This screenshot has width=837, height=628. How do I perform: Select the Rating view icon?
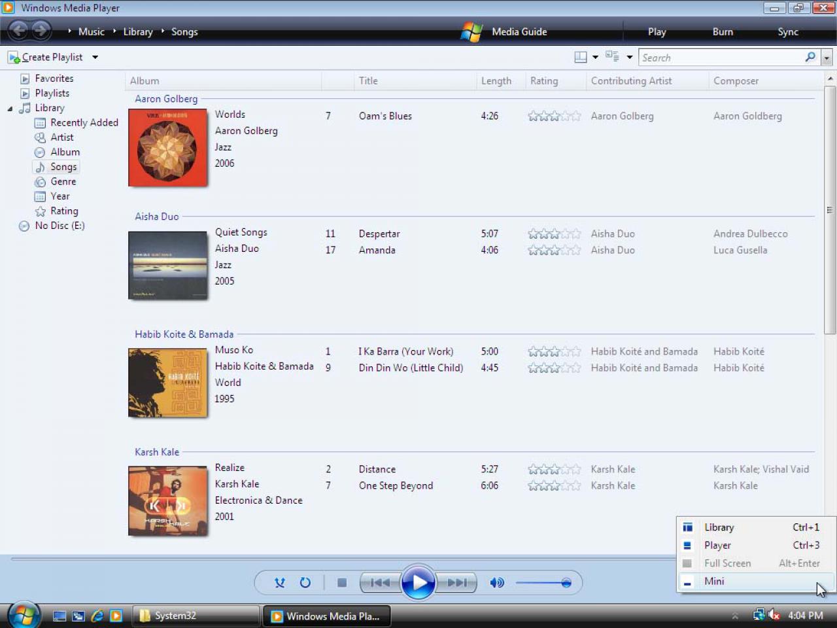click(40, 211)
